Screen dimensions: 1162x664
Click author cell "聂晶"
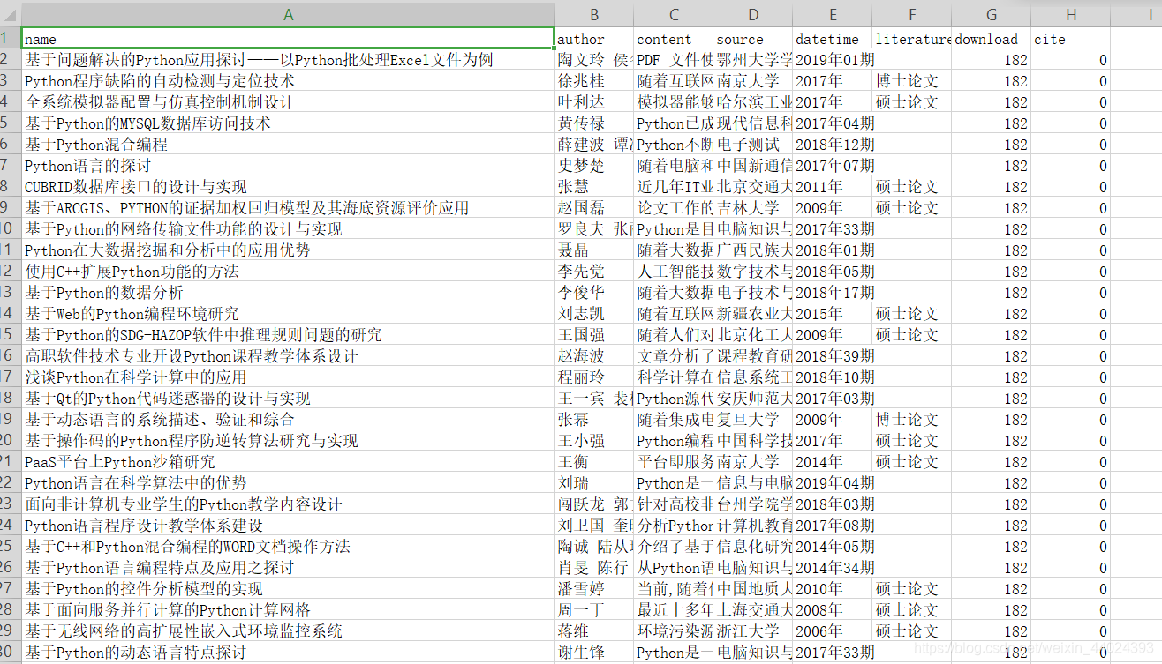point(594,250)
